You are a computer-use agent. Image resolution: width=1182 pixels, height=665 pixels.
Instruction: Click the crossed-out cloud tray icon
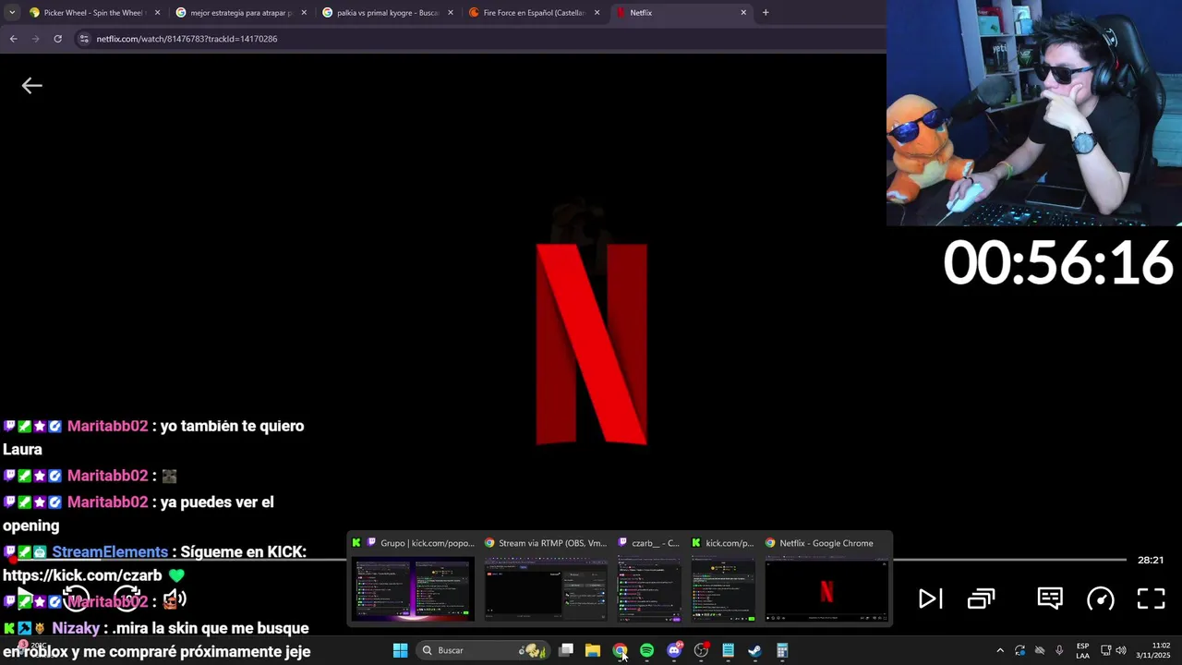tap(1040, 650)
